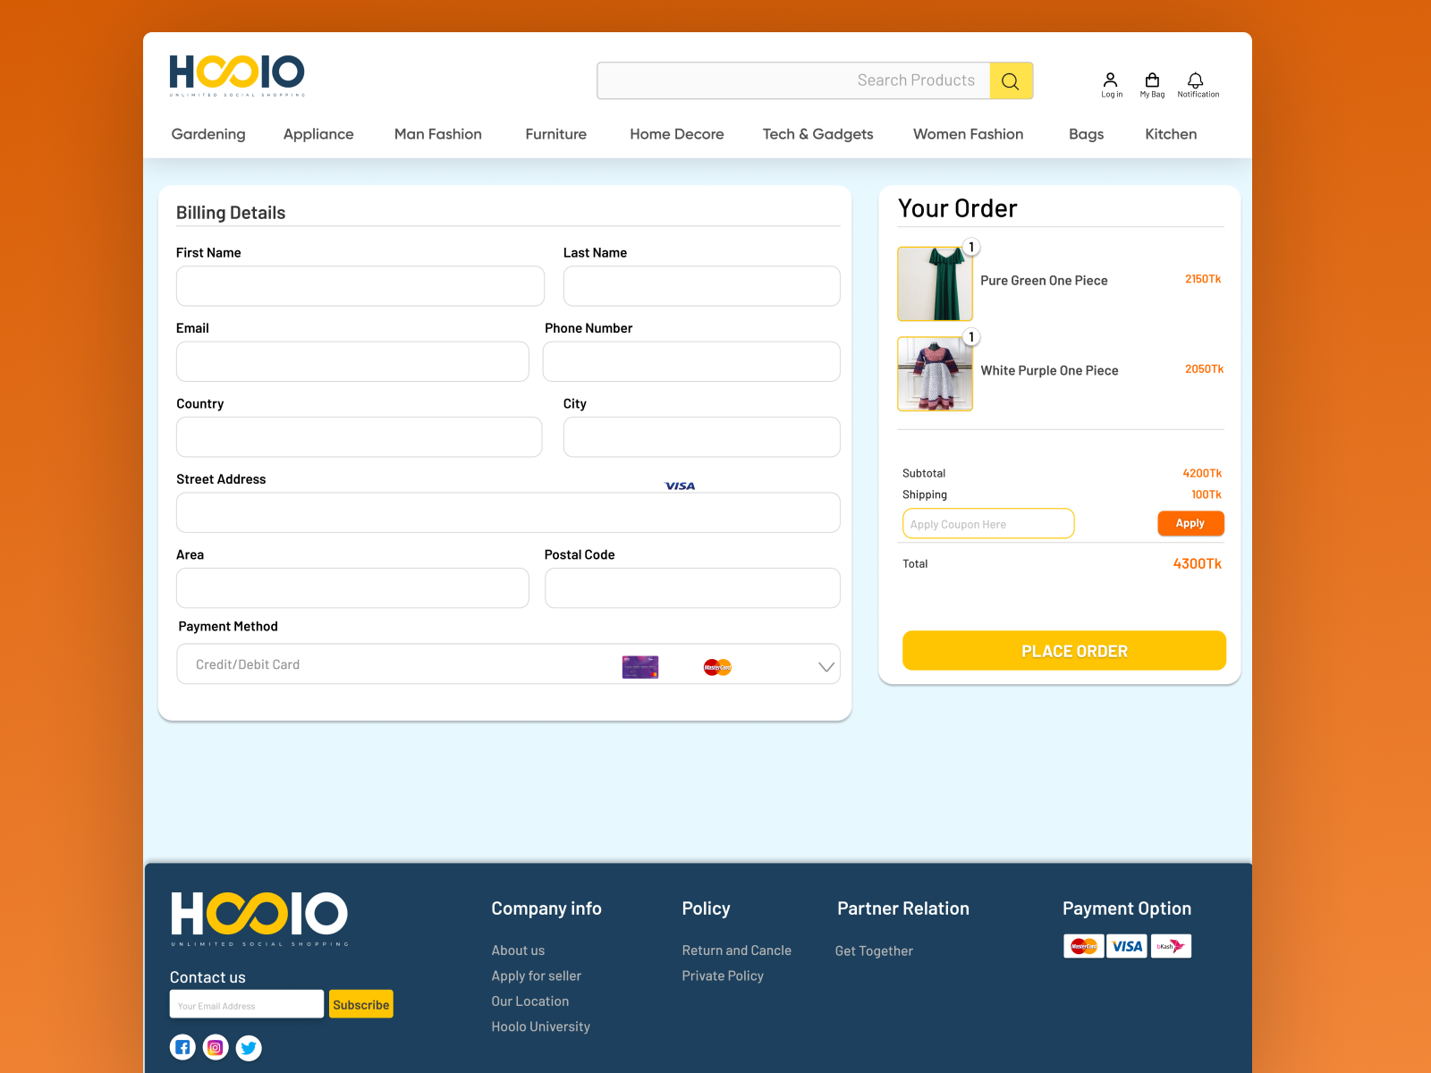The image size is (1431, 1073).
Task: Select the Visa payment option in footer
Action: click(1127, 946)
